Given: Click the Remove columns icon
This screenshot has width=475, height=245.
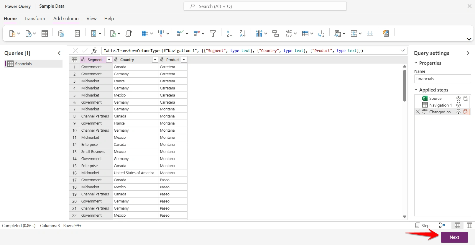Looking at the screenshot, I should coord(161,33).
